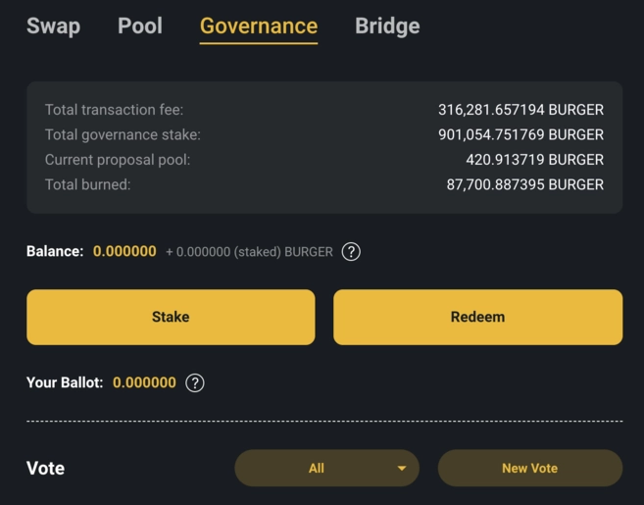
Task: Select the Governance tab
Action: pyautogui.click(x=259, y=26)
